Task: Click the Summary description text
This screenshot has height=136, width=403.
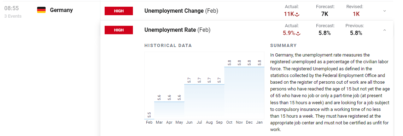Action: pyautogui.click(x=330, y=93)
